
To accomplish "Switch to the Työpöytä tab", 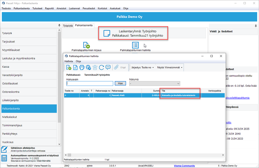I will (x=68, y=26).
